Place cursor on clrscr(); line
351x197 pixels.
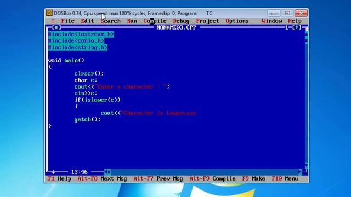89,73
